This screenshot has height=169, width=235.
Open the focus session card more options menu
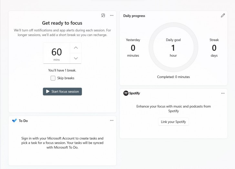point(112,15)
